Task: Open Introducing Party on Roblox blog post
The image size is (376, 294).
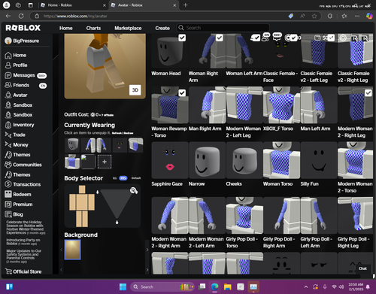Action: (23, 241)
